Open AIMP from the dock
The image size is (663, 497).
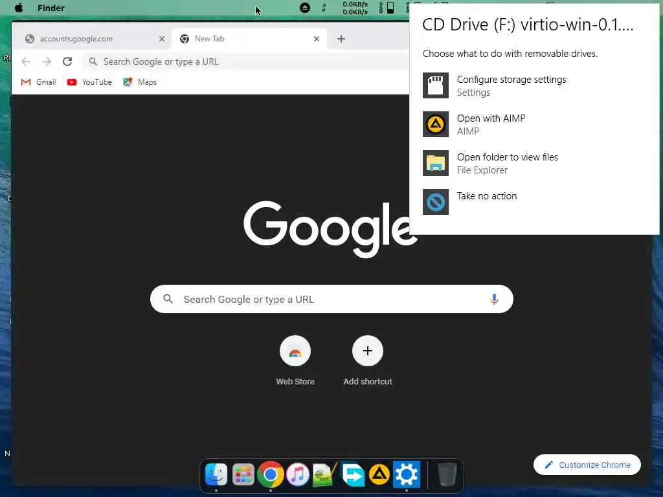pyautogui.click(x=379, y=474)
